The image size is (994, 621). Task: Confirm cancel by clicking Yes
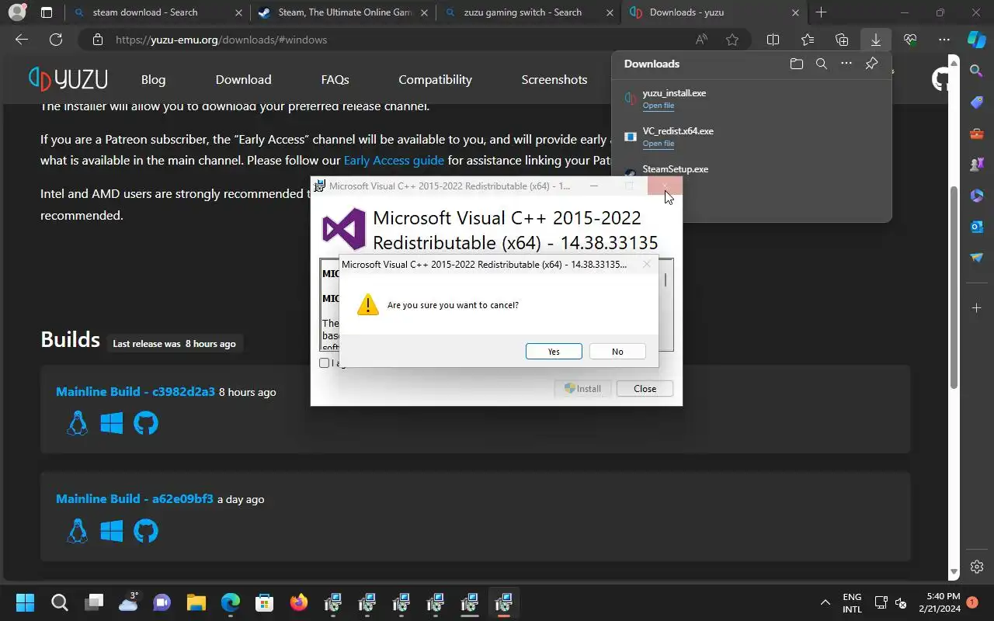[x=554, y=352]
